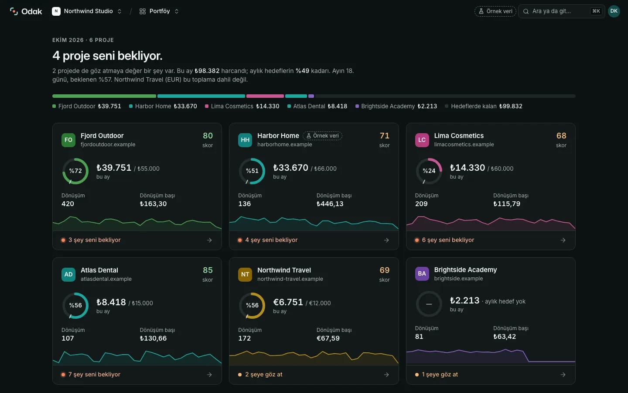Click the HH avatar of Harbor Home
The width and height of the screenshot is (628, 393).
click(x=245, y=140)
